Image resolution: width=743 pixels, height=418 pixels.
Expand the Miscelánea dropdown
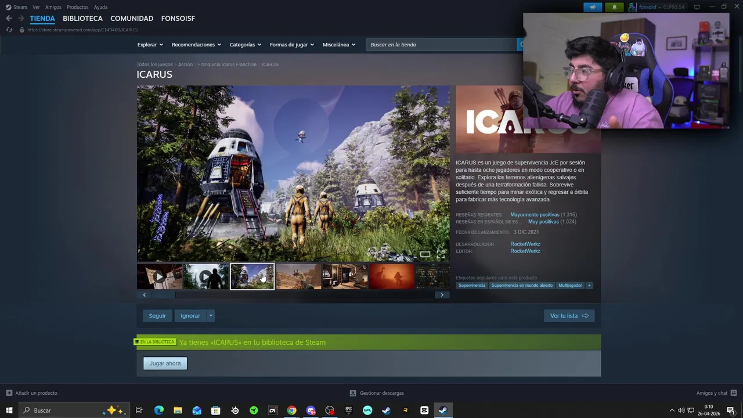coord(338,45)
